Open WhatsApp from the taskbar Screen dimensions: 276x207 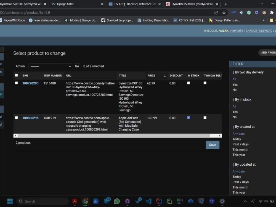(x=117, y=201)
